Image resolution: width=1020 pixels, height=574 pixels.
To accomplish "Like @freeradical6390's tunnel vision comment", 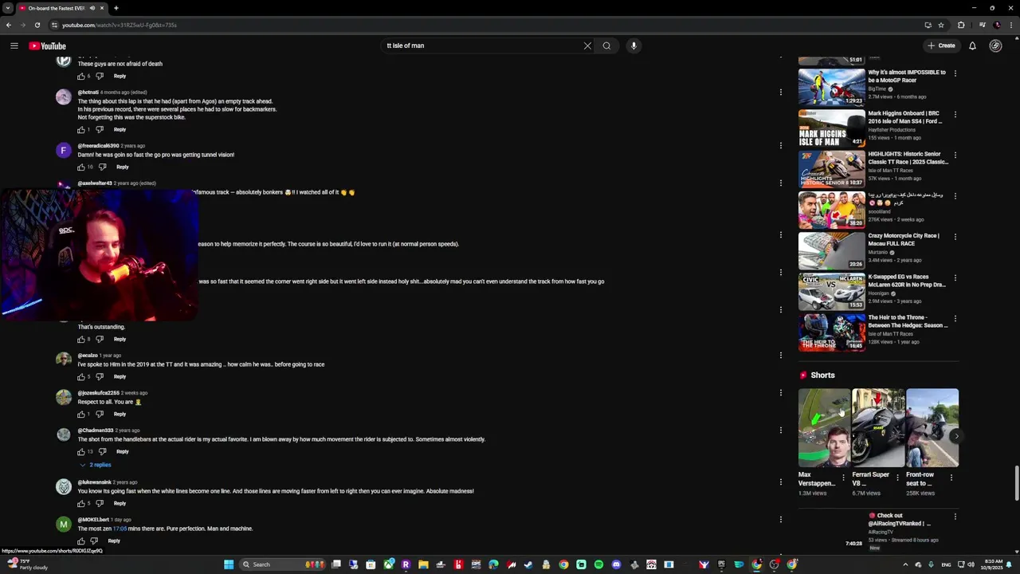I will pos(80,167).
